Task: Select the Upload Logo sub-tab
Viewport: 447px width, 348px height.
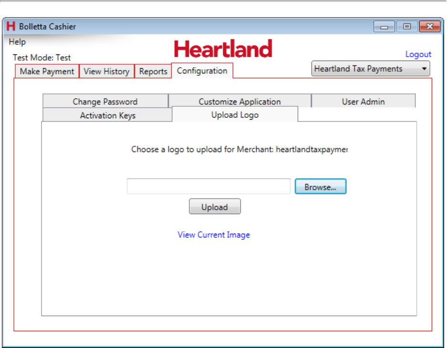Action: [235, 114]
